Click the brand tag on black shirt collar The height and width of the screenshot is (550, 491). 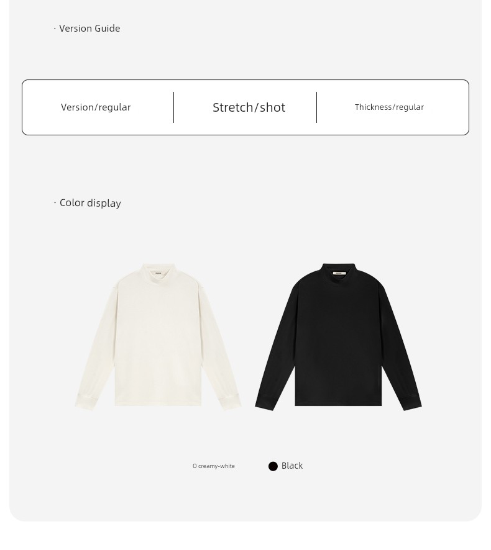coord(339,273)
